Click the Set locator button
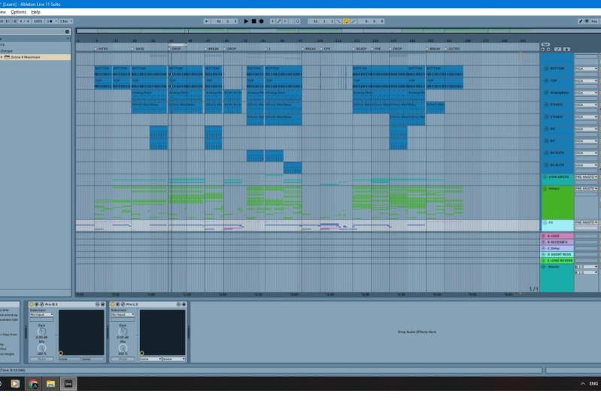Image resolution: width=601 pixels, height=406 pixels. pos(545,45)
